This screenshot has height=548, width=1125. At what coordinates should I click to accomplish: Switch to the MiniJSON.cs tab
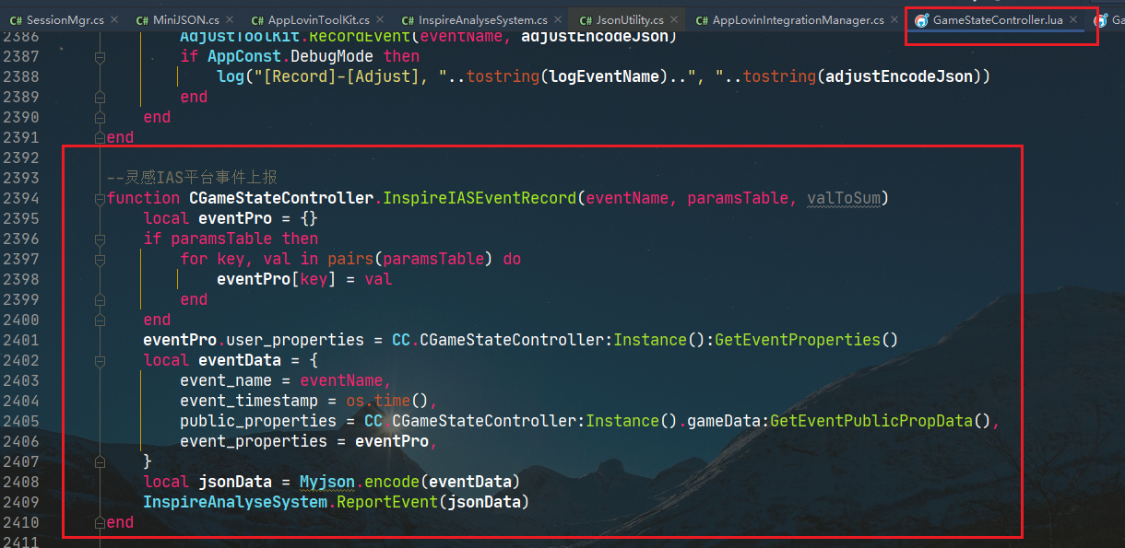click(185, 19)
